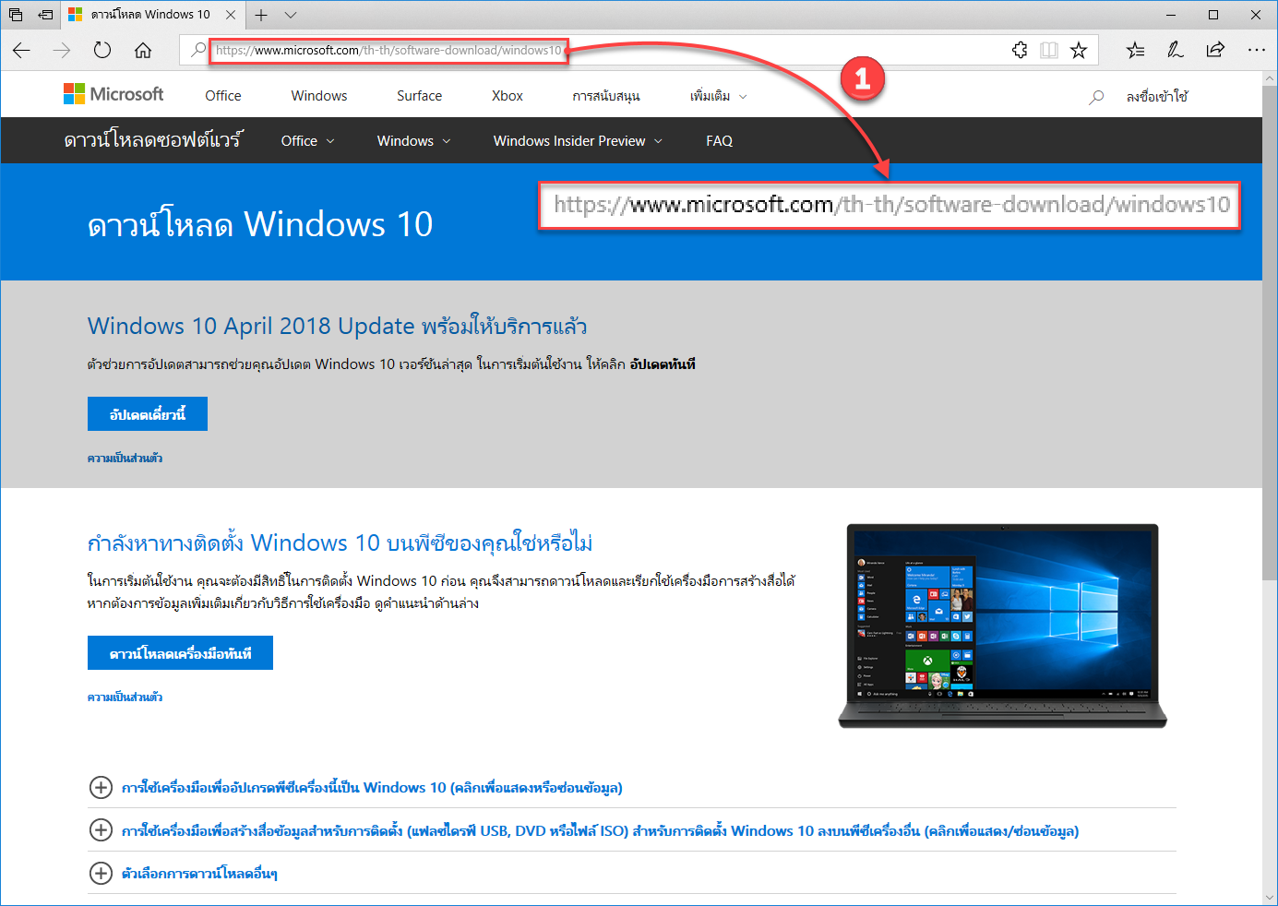Click Windows 10 April 2018 Update heading
Image resolution: width=1278 pixels, height=906 pixels.
[337, 326]
